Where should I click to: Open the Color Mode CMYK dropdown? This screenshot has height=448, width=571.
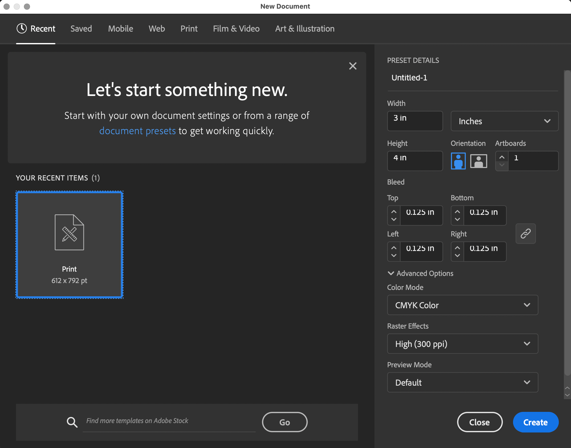coord(462,305)
